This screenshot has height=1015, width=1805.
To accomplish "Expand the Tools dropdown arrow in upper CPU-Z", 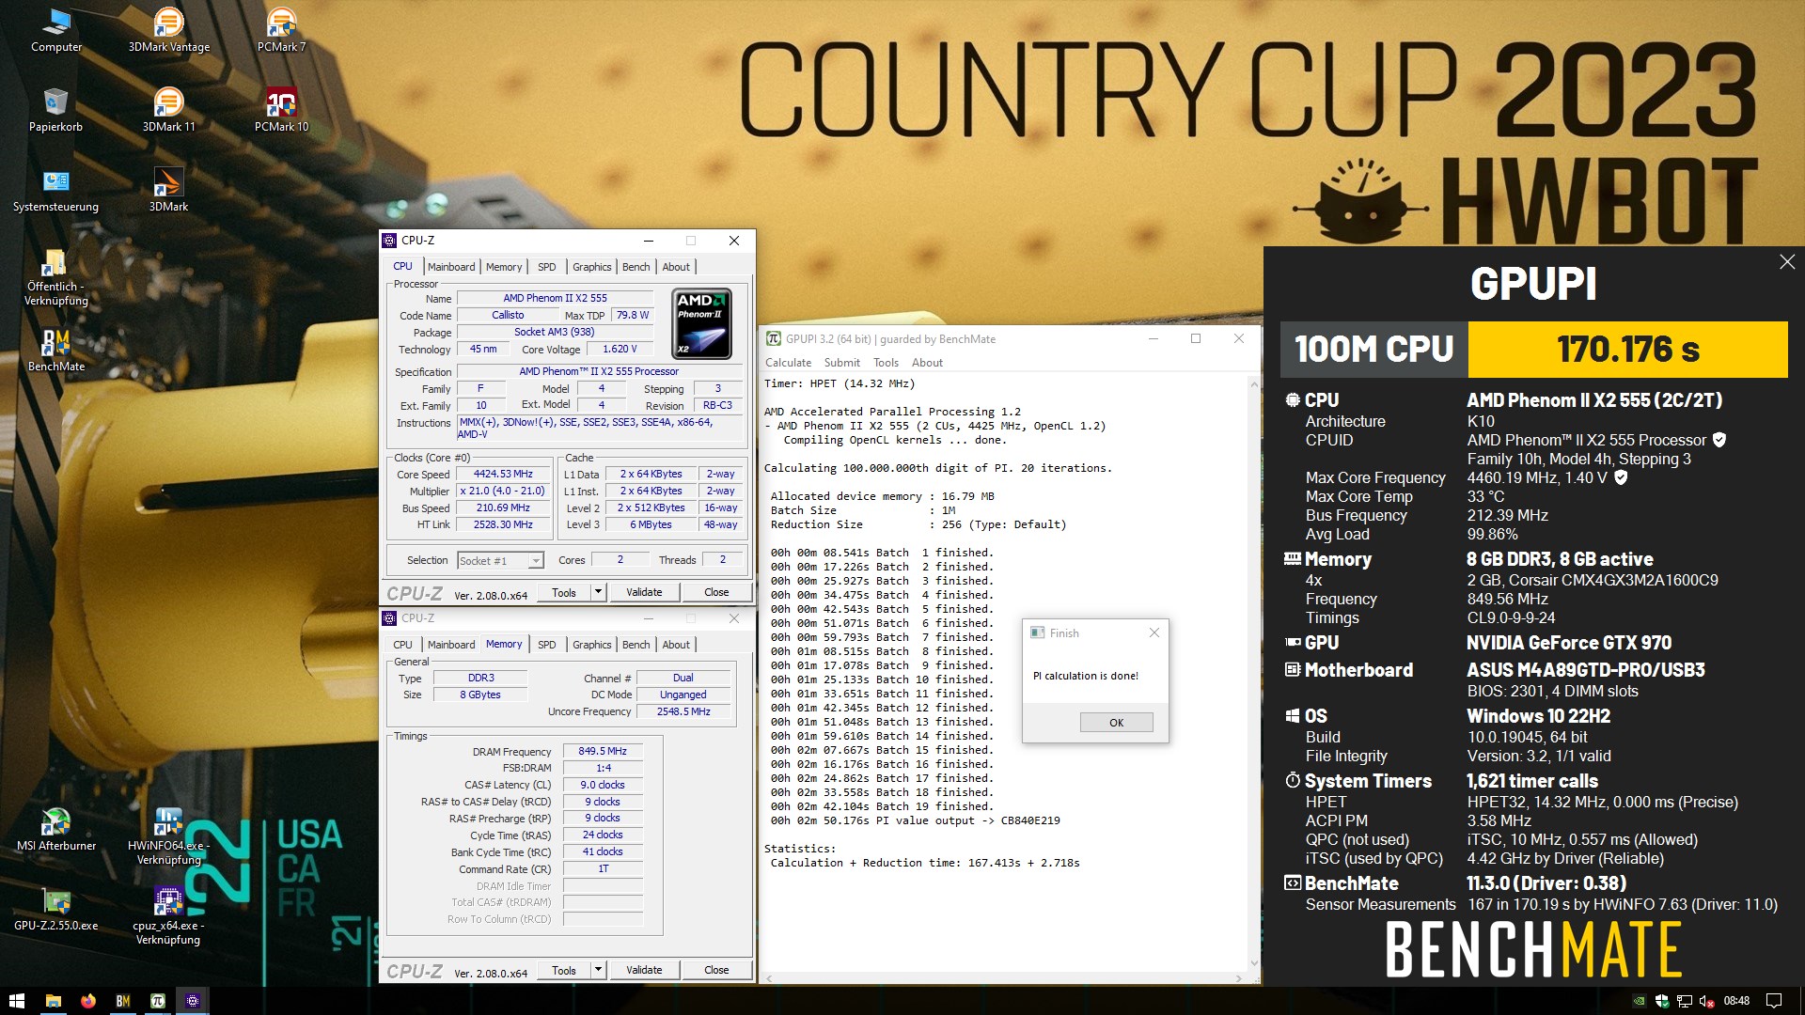I will pyautogui.click(x=598, y=592).
